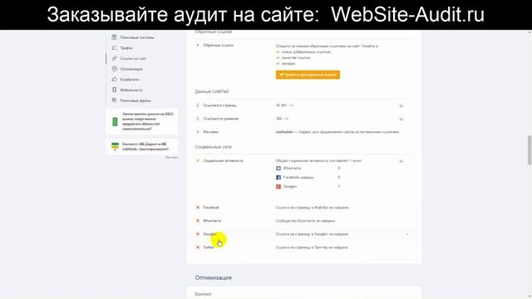Click the Facebook шаринги label
Viewport: 532px width, 299px height.
click(298, 177)
